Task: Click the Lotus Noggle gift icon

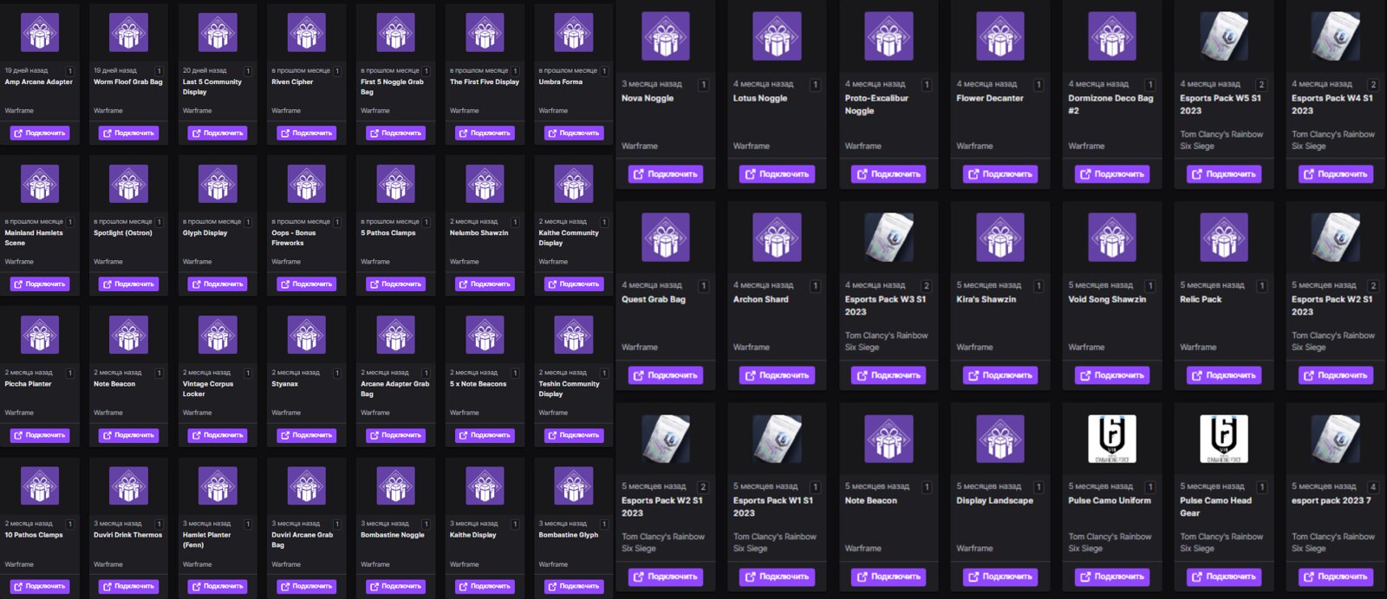Action: click(778, 36)
